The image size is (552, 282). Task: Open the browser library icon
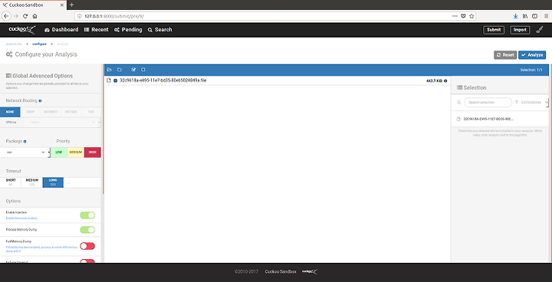525,16
